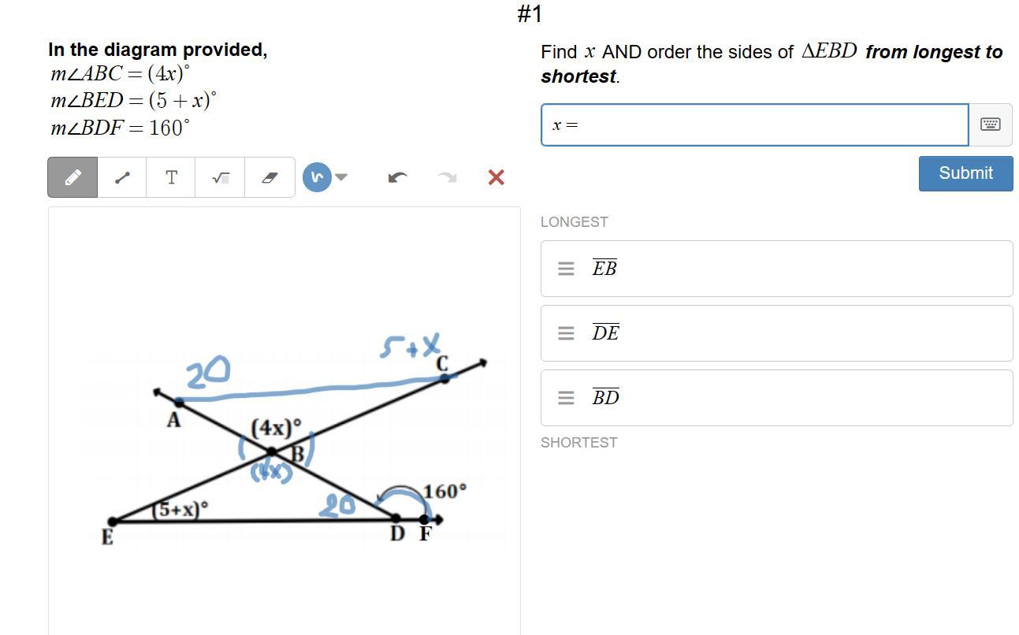
Task: Expand the stroke color dropdown arrow
Action: click(x=341, y=177)
